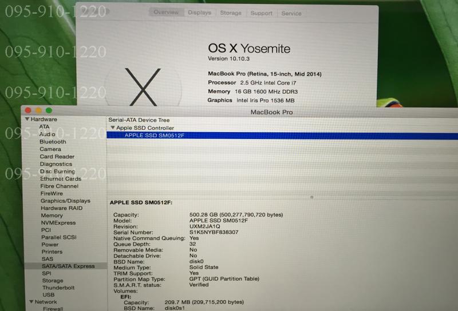
Task: Click the Partition Map Type GPT value
Action: click(x=224, y=279)
